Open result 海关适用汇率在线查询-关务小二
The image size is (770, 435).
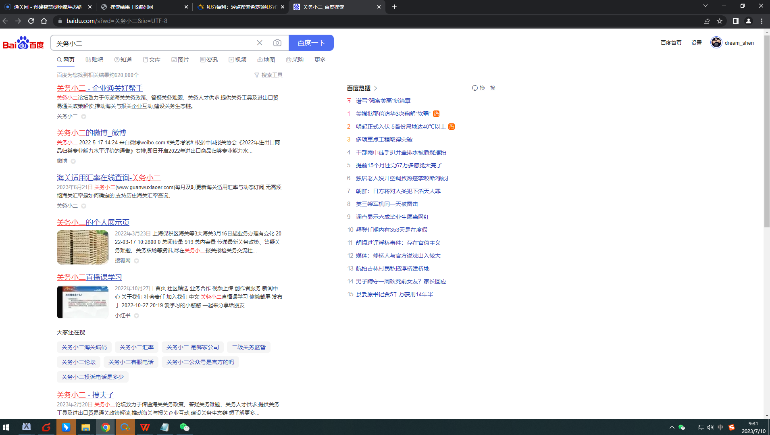109,177
